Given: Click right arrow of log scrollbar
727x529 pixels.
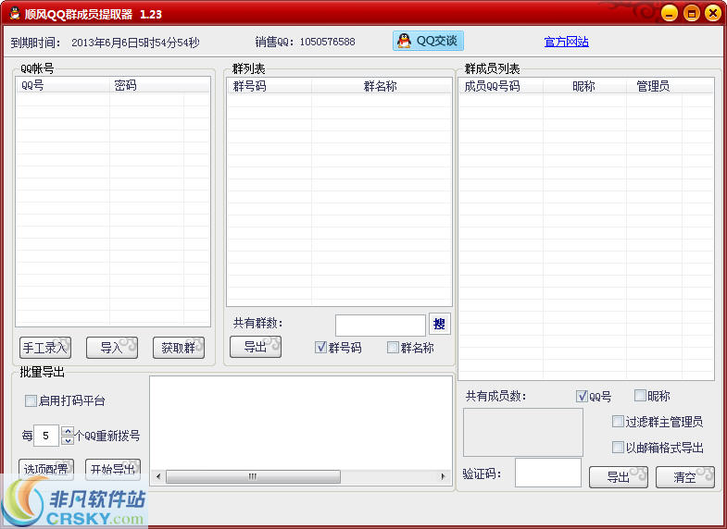Looking at the screenshot, I should pyautogui.click(x=443, y=476).
